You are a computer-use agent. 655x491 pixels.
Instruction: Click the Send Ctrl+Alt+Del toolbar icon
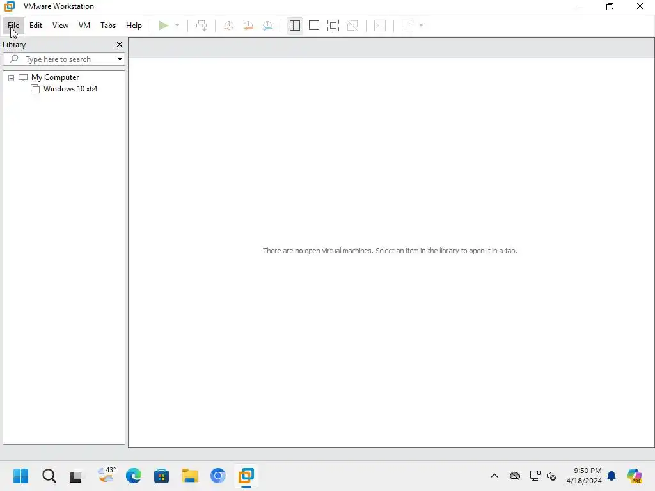[201, 26]
